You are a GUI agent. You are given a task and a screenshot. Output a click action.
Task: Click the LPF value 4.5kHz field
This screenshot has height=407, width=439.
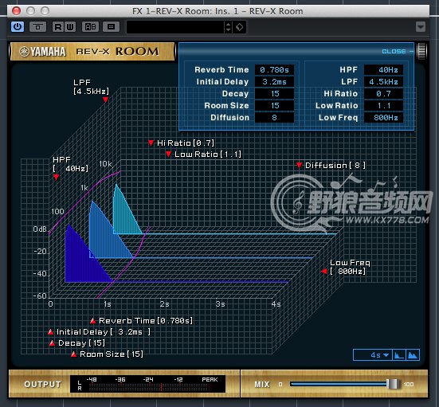click(x=383, y=82)
